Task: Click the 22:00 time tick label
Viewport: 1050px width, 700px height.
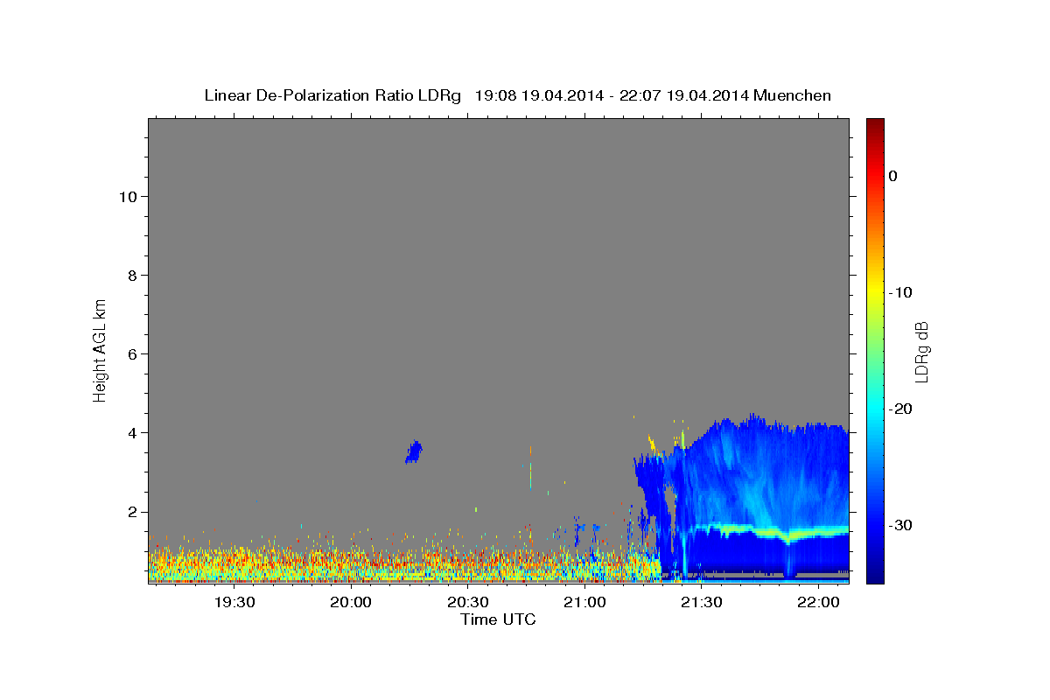Action: (x=818, y=603)
